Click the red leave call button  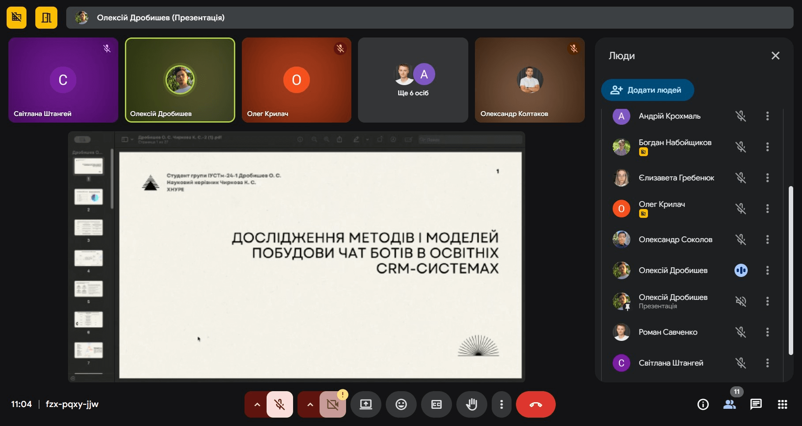pyautogui.click(x=535, y=404)
